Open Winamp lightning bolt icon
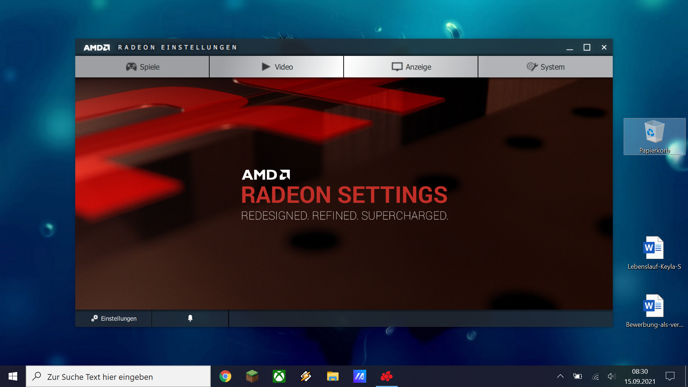The width and height of the screenshot is (688, 387). [x=306, y=376]
